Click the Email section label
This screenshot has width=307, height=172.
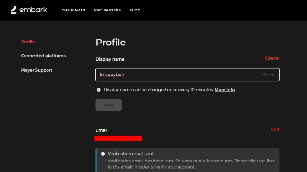point(102,130)
